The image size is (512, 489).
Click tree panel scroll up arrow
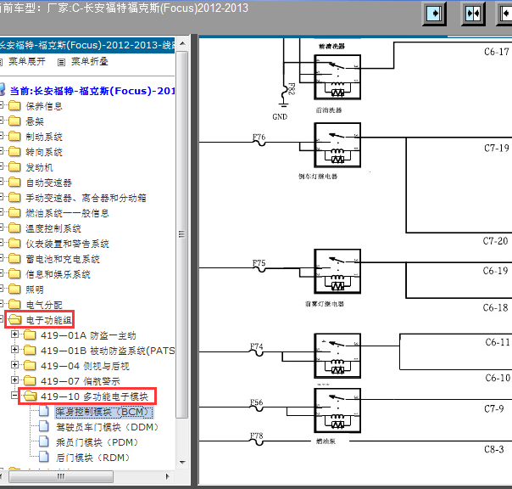182,43
